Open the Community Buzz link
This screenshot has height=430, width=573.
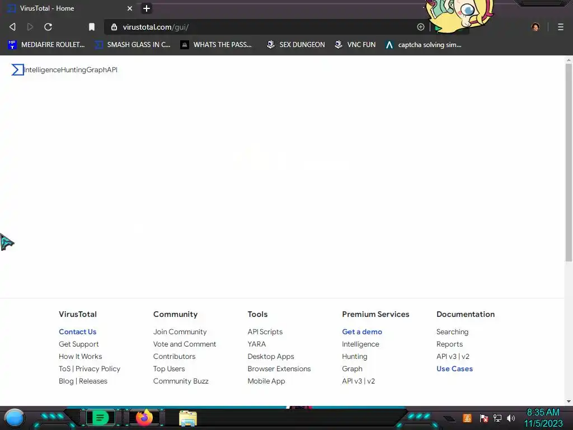(x=181, y=381)
